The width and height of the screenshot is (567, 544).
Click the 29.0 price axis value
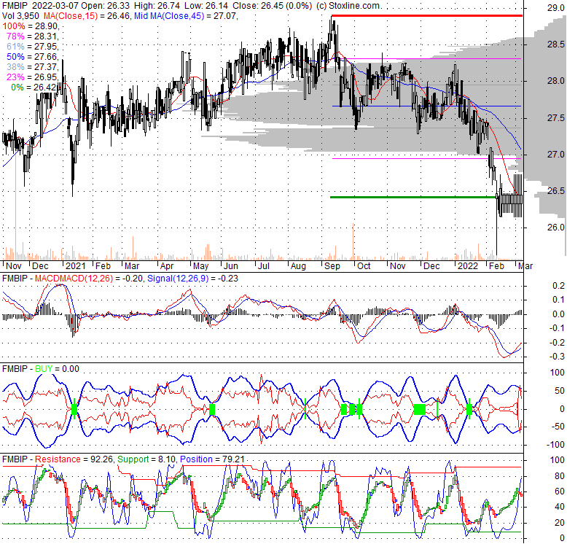(556, 8)
